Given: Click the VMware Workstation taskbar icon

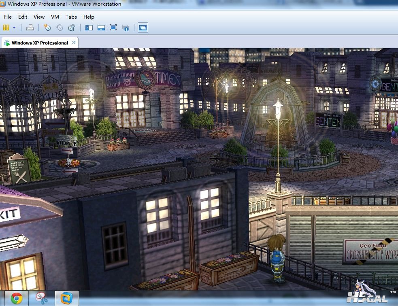Looking at the screenshot, I should [66, 298].
